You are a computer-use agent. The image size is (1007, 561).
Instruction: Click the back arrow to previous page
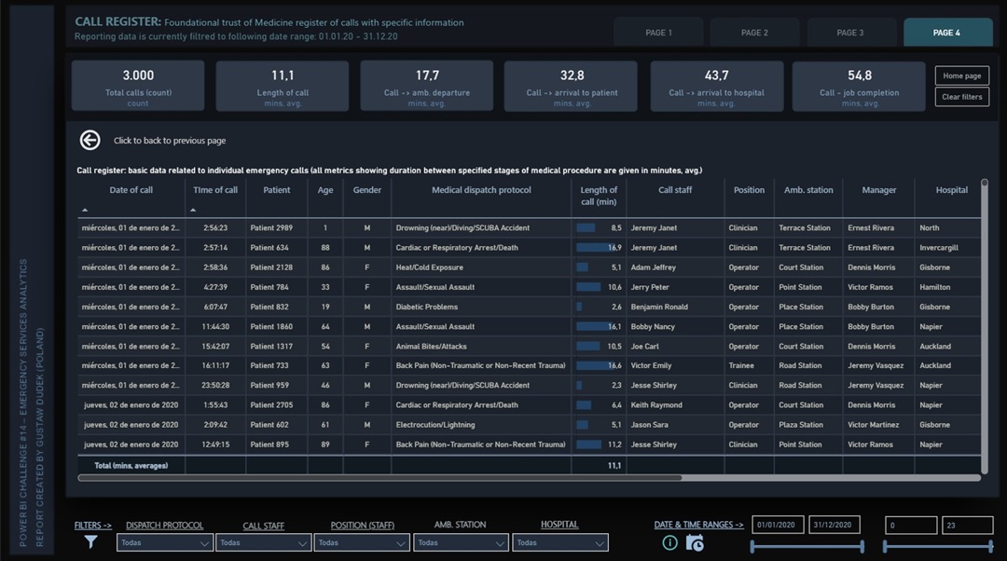click(90, 140)
